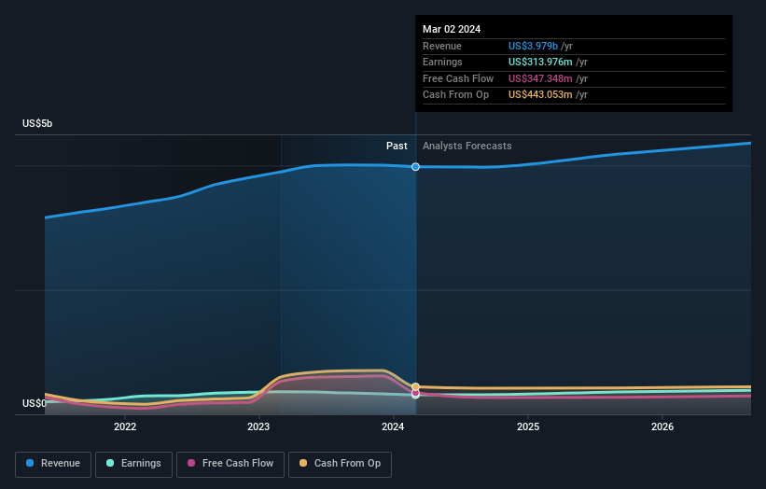Click the pink Free Cash Flow data point
The height and width of the screenshot is (489, 766).
pyautogui.click(x=415, y=392)
